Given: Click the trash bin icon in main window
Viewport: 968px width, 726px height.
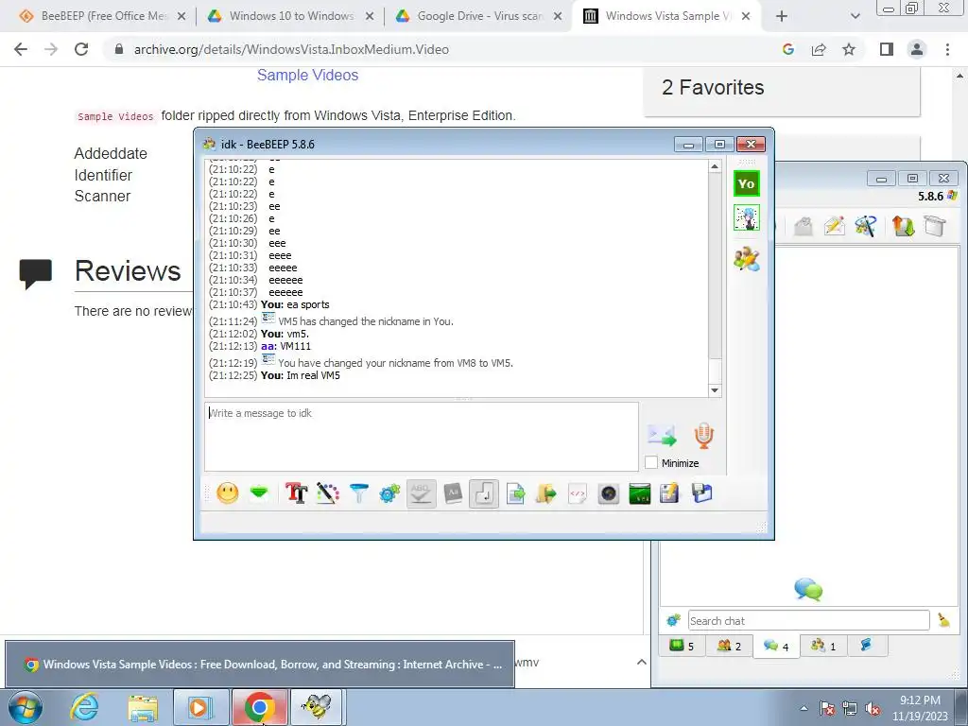Looking at the screenshot, I should tap(935, 226).
